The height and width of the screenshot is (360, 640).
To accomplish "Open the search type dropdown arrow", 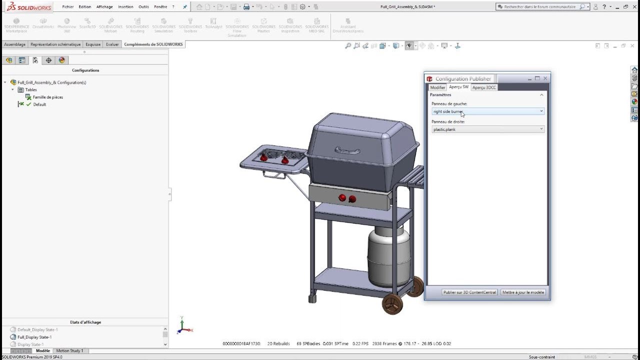I will point(588,7).
